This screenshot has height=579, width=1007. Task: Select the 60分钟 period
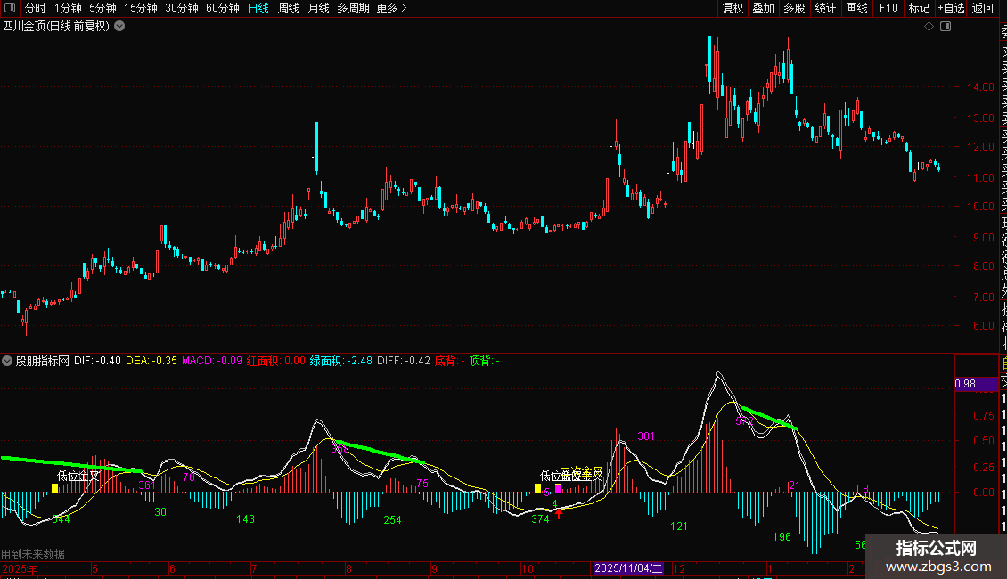click(223, 8)
